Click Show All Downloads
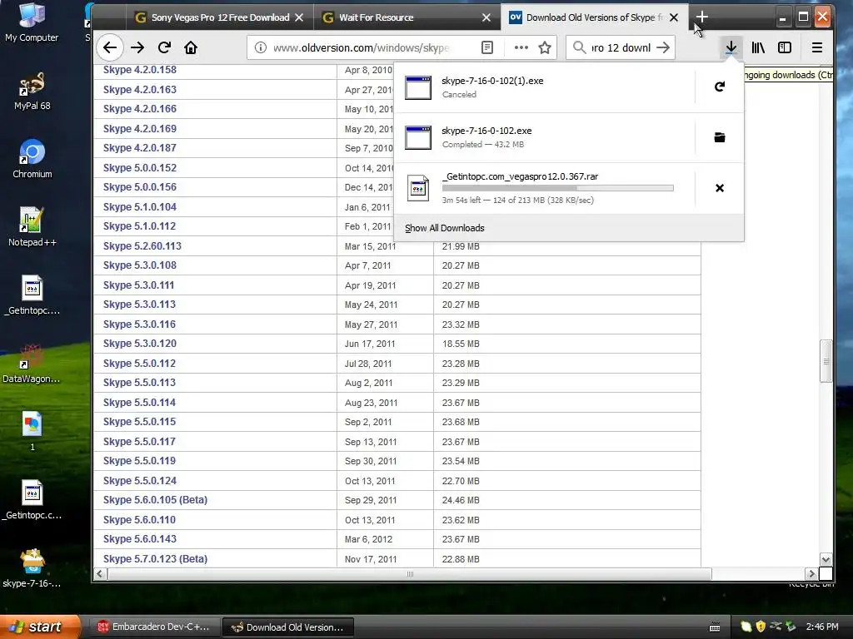The height and width of the screenshot is (639, 853). coord(445,228)
